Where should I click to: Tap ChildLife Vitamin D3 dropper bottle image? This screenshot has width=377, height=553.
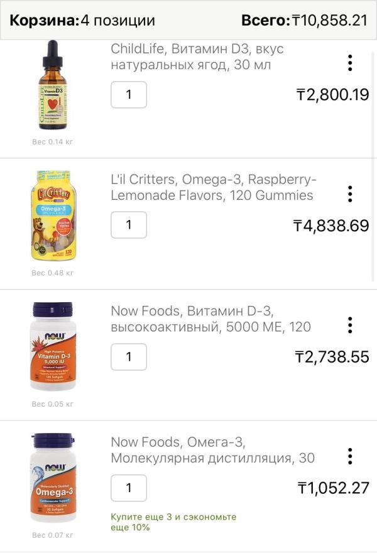[53, 85]
